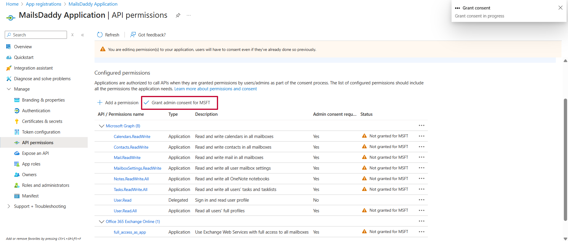
Task: Open Certificates & secrets in sidebar
Action: 42,121
